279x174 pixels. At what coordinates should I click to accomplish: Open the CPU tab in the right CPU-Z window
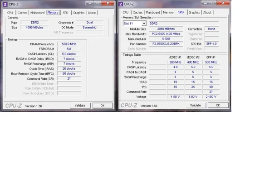tap(126, 12)
